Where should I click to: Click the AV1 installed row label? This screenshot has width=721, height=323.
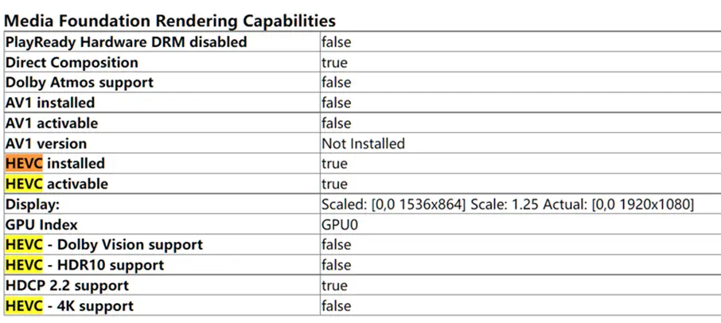coord(50,103)
